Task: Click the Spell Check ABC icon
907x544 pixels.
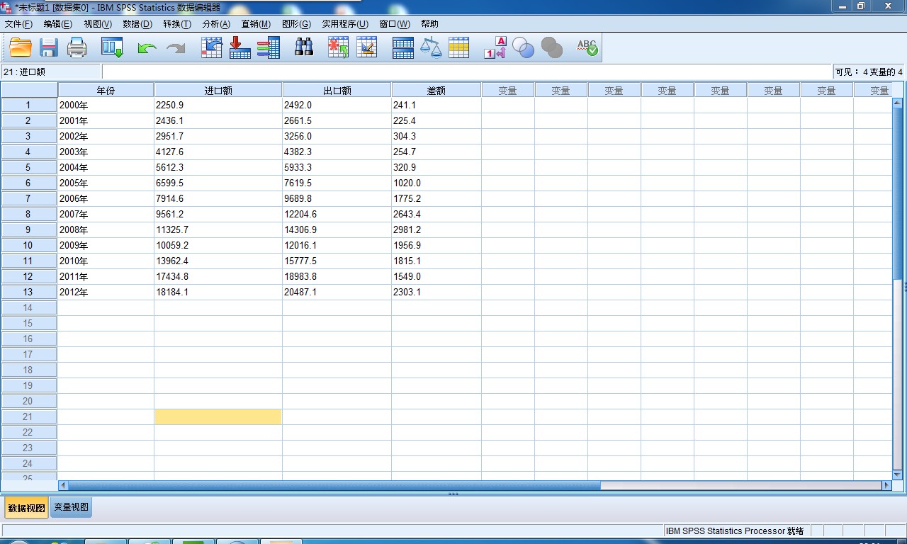Action: 587,47
